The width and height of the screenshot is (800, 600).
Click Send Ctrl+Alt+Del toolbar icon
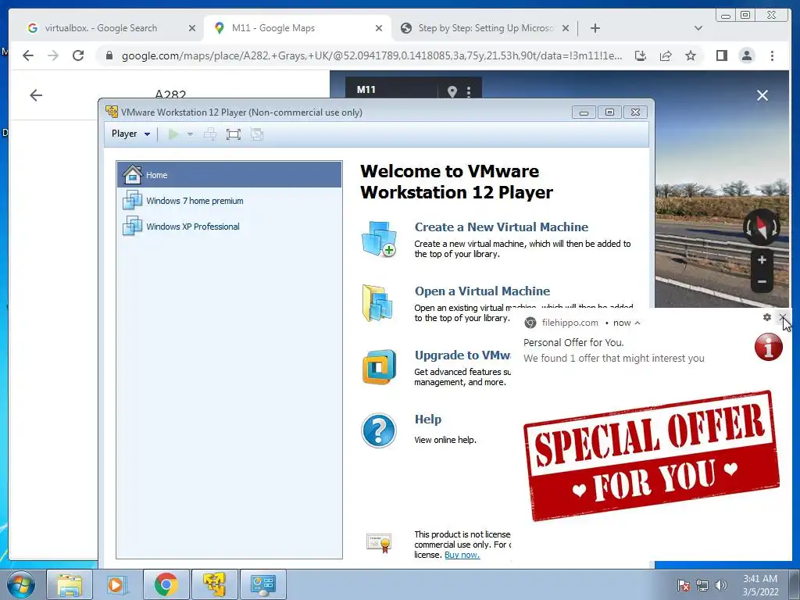point(209,134)
